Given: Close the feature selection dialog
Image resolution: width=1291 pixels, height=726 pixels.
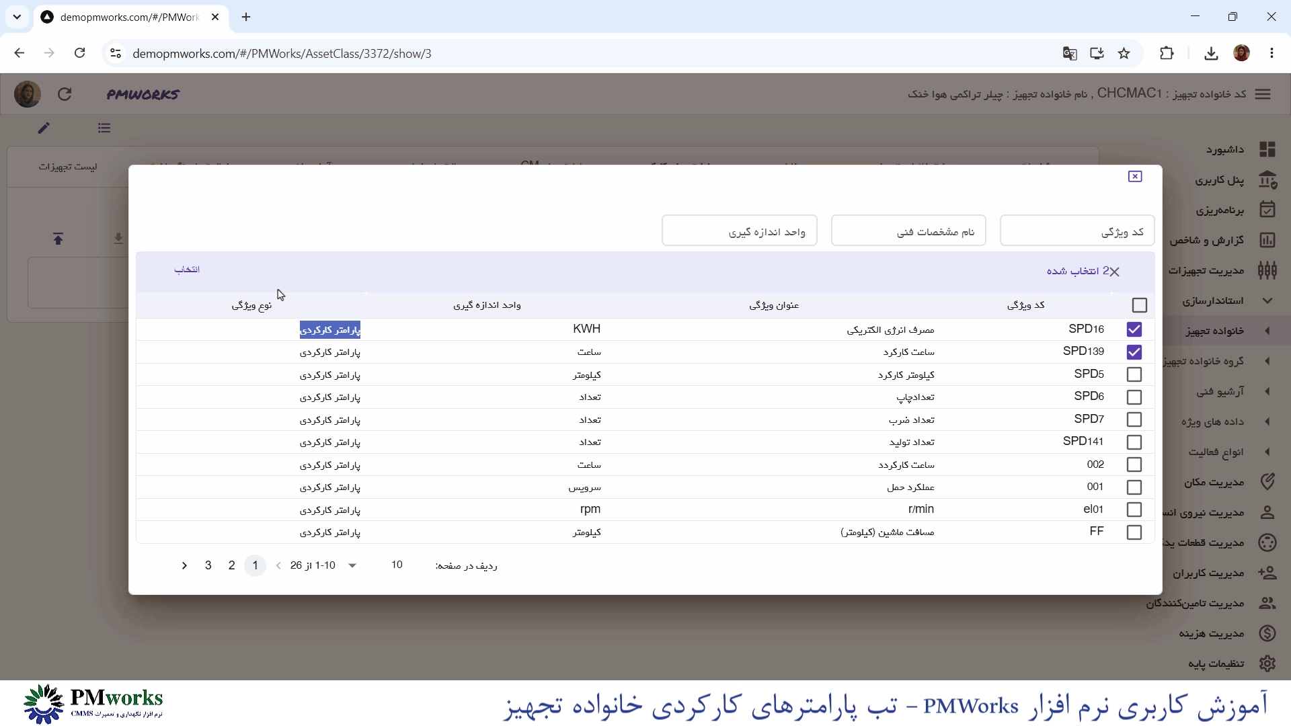Looking at the screenshot, I should 1135,176.
